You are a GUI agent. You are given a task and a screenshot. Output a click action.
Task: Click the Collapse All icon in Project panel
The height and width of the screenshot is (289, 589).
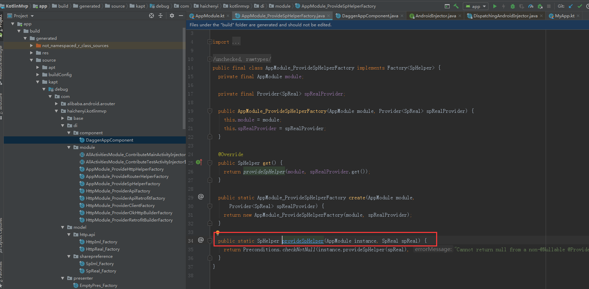pos(161,16)
